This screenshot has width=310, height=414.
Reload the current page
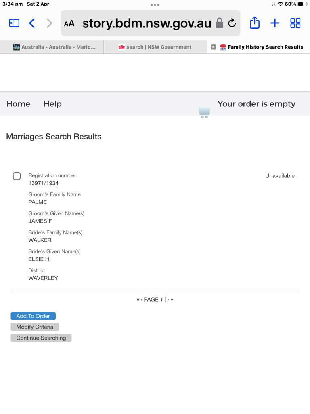click(232, 23)
